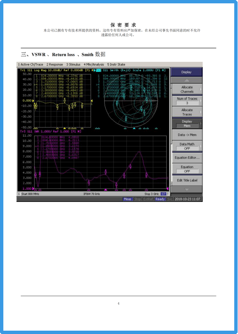238x334 pixels.
Task: Open the Mkr/Analysis menu
Action: coord(94,64)
